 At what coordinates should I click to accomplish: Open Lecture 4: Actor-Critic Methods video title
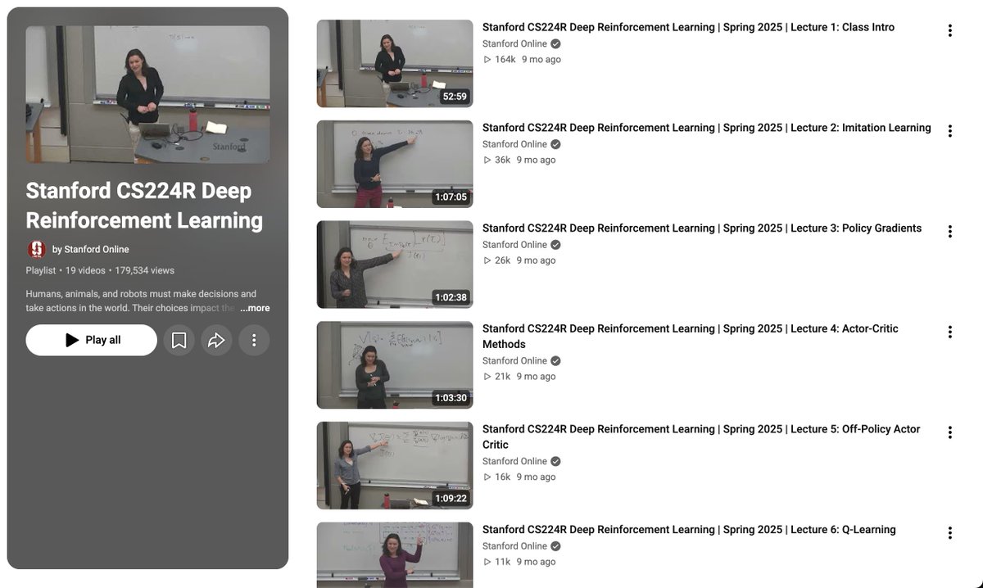pyautogui.click(x=691, y=337)
